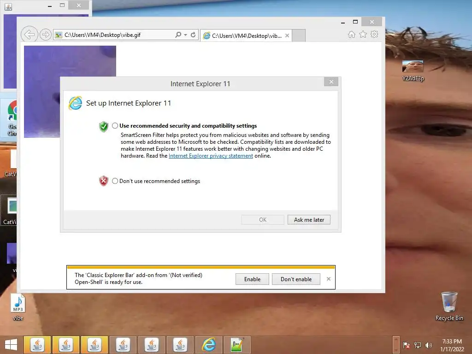Screen dimensions: 472x354
Task: Maximize the background Java window
Action: point(62,5)
